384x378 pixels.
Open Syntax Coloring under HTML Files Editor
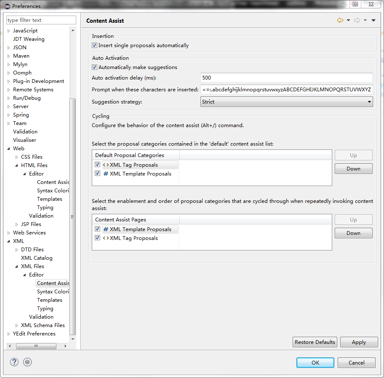[53, 190]
